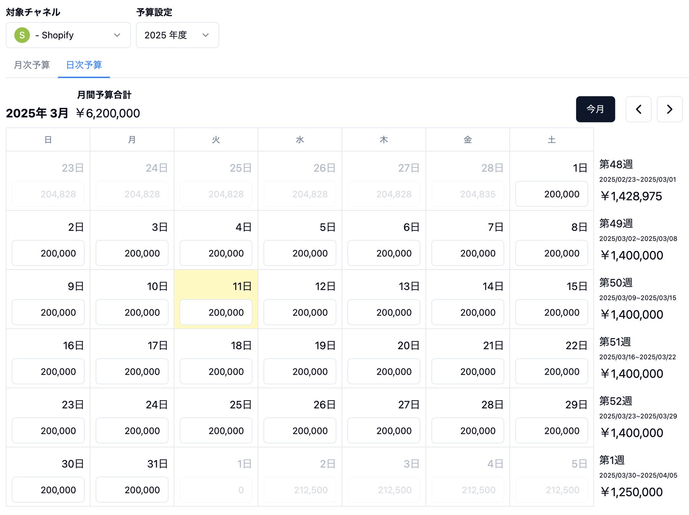This screenshot has width=689, height=515.
Task: Click the green Shopify channel icon
Action: tap(22, 35)
